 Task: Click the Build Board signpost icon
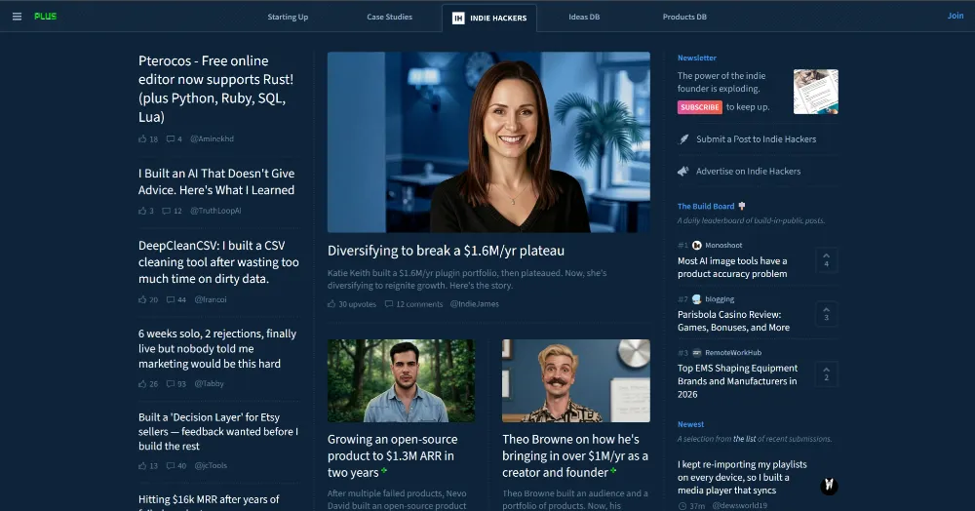click(742, 206)
